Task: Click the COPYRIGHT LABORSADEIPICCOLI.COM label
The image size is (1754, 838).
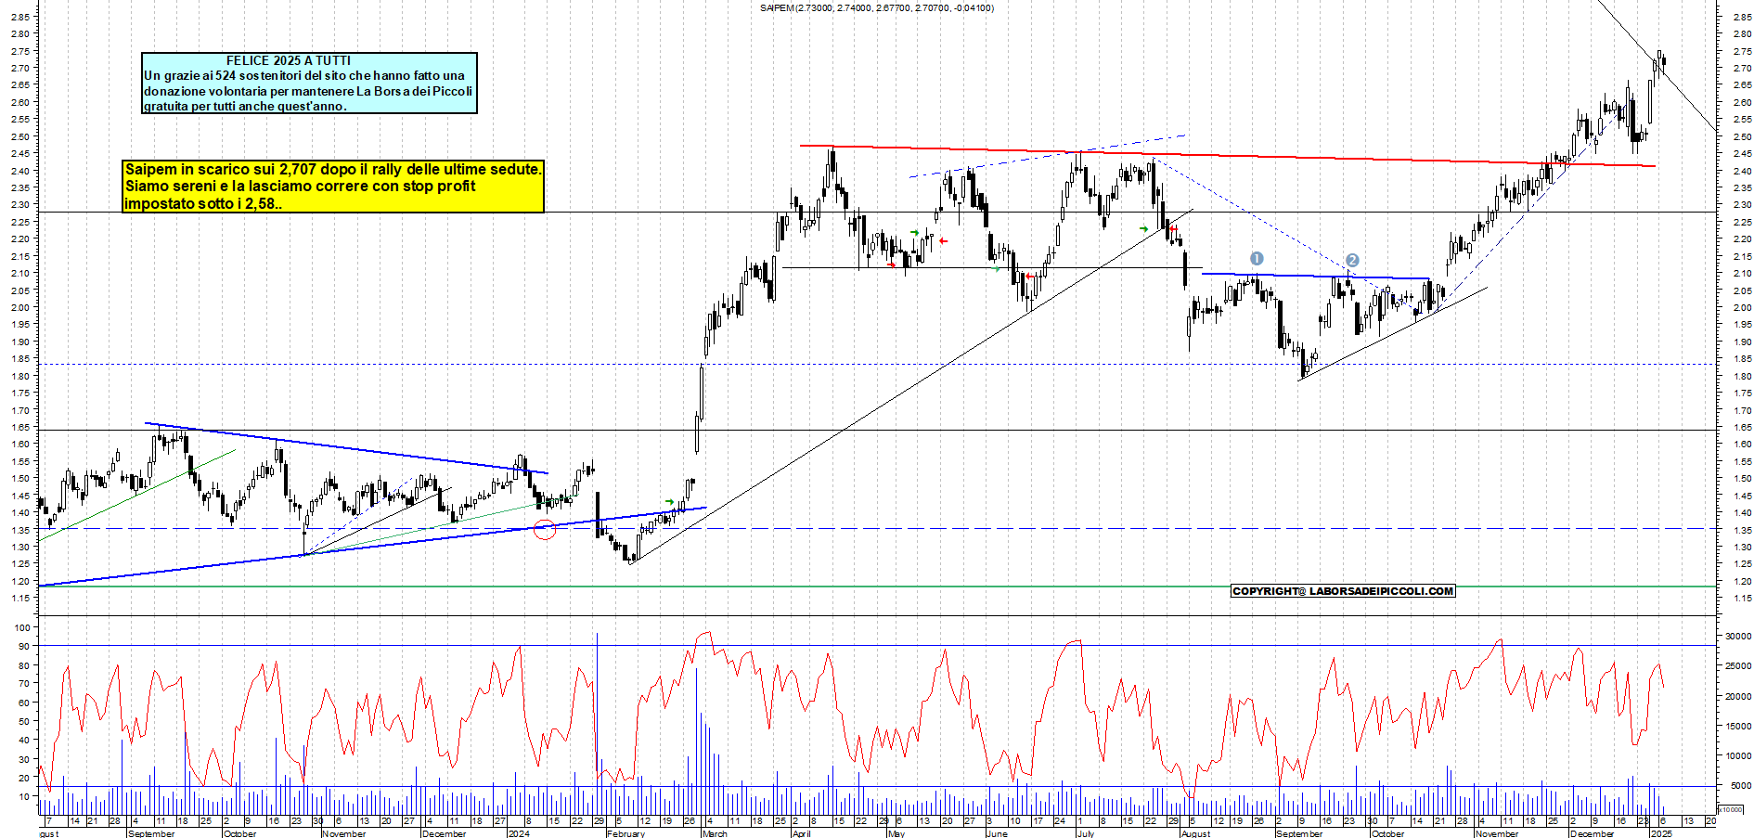Action: coord(1343,591)
